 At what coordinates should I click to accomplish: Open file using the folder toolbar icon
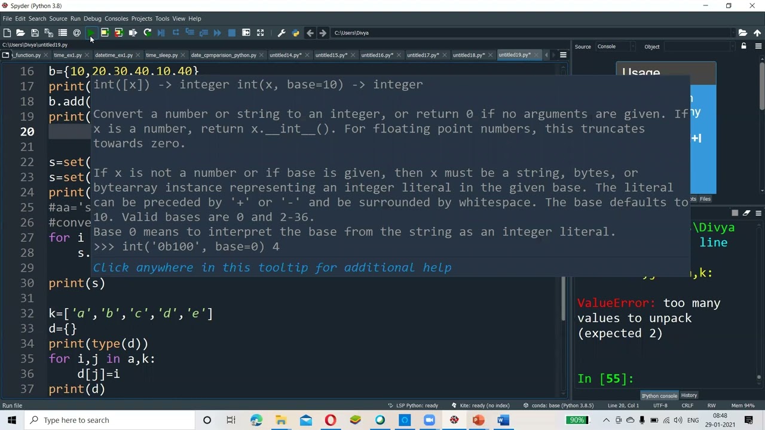coord(20,33)
